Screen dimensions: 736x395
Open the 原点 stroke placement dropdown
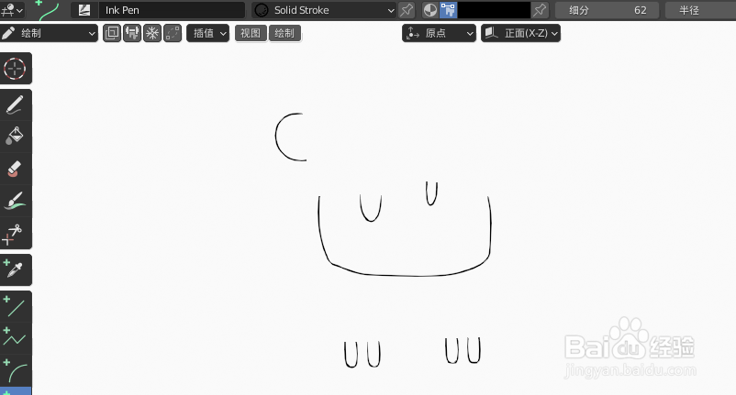click(x=439, y=33)
